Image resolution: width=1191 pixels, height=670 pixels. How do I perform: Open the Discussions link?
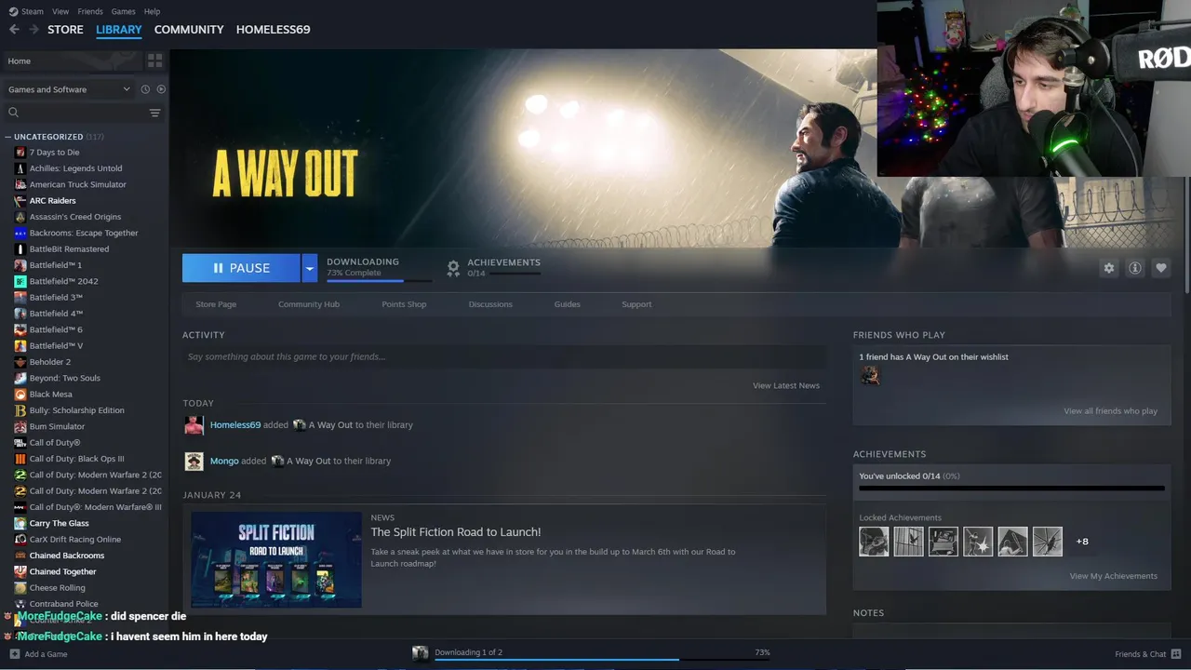pos(490,304)
